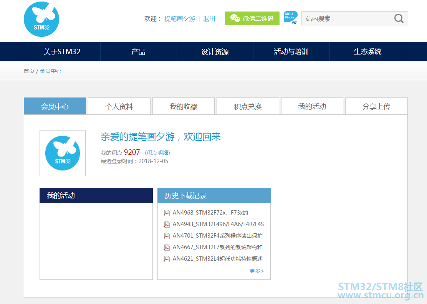Screen dimensions: 427x304
Task: Click the STM32 butterfly logo in header
Action: click(41, 19)
